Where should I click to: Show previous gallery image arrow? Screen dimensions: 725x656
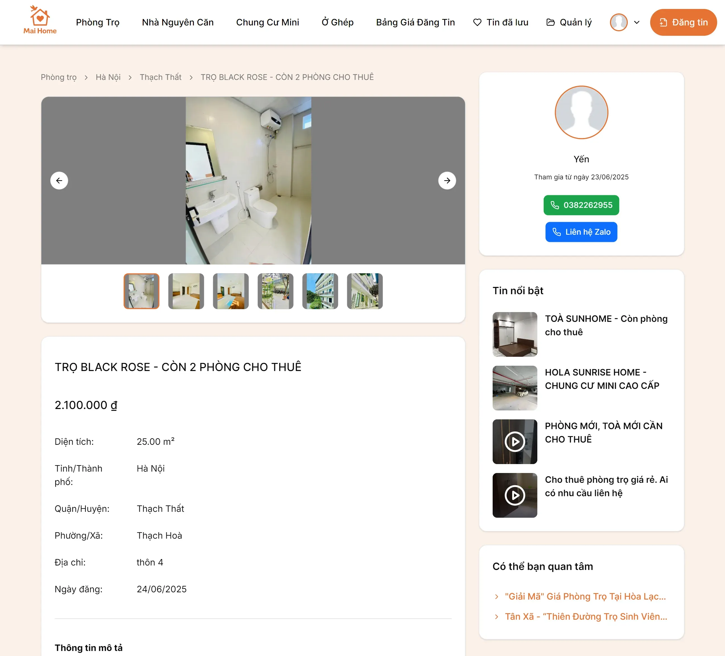59,181
